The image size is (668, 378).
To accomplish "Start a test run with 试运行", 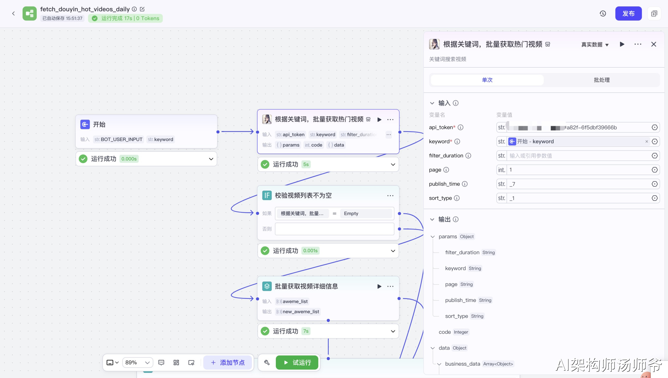I will click(x=297, y=363).
